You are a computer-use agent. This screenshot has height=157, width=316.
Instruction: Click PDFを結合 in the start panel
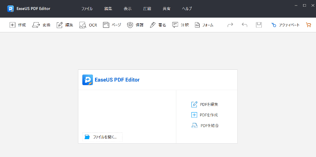tap(205, 126)
